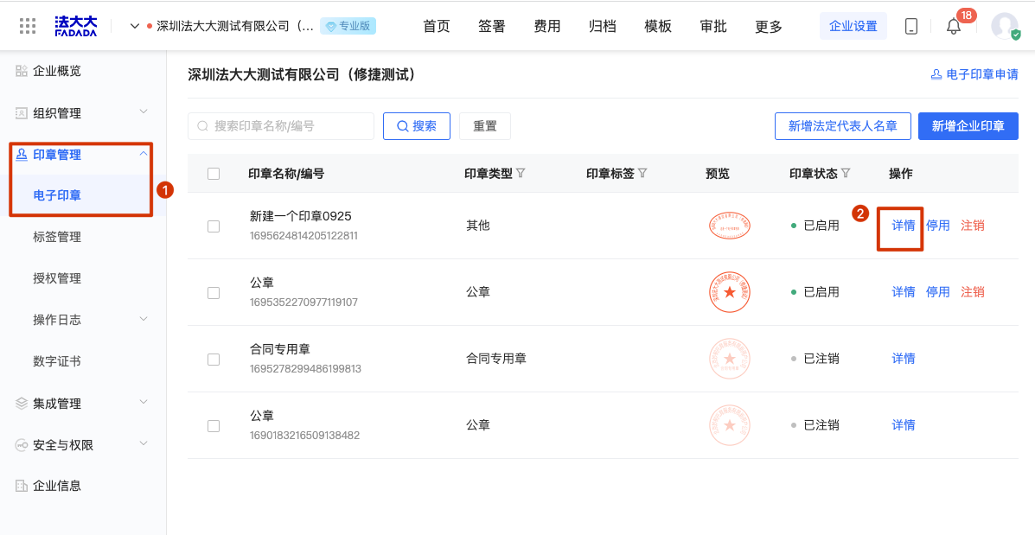Focus the 搜索印章名称/编号 input field
The height and width of the screenshot is (535, 1035).
pos(281,126)
